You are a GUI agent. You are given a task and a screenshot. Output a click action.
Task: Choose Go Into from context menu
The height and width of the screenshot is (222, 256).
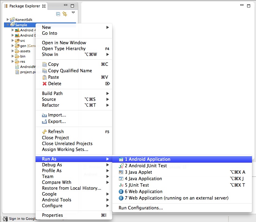tap(74, 33)
